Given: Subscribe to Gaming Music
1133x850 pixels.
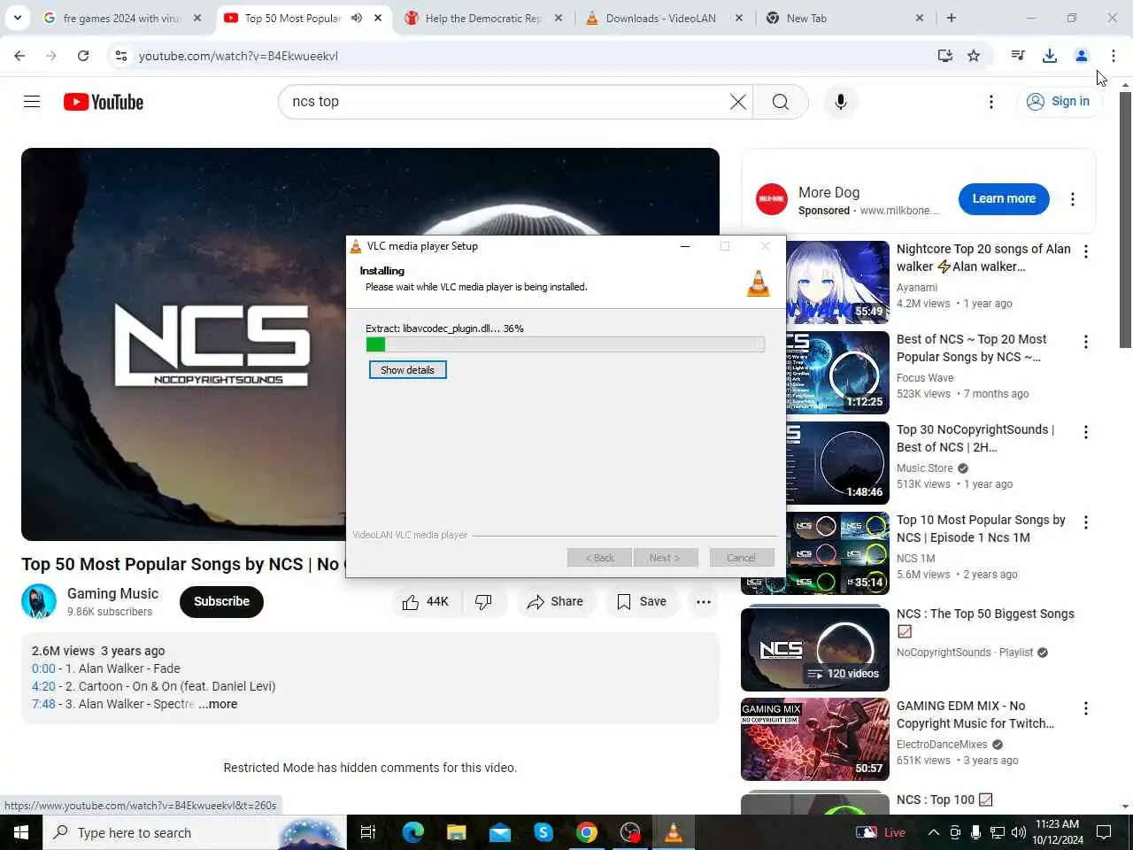Looking at the screenshot, I should click(x=221, y=602).
